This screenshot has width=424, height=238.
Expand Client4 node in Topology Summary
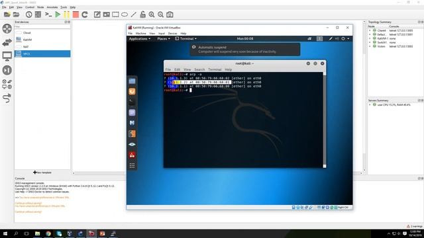(x=370, y=30)
